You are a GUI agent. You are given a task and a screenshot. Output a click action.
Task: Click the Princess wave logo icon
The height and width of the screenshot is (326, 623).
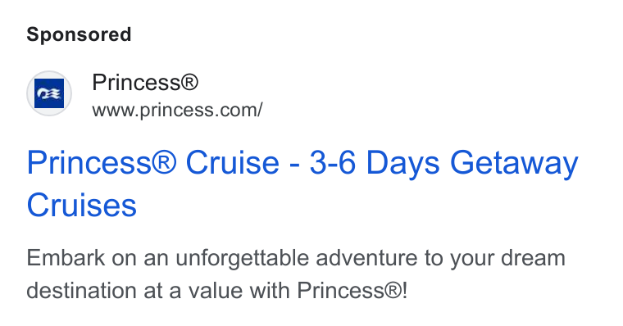pyautogui.click(x=49, y=93)
